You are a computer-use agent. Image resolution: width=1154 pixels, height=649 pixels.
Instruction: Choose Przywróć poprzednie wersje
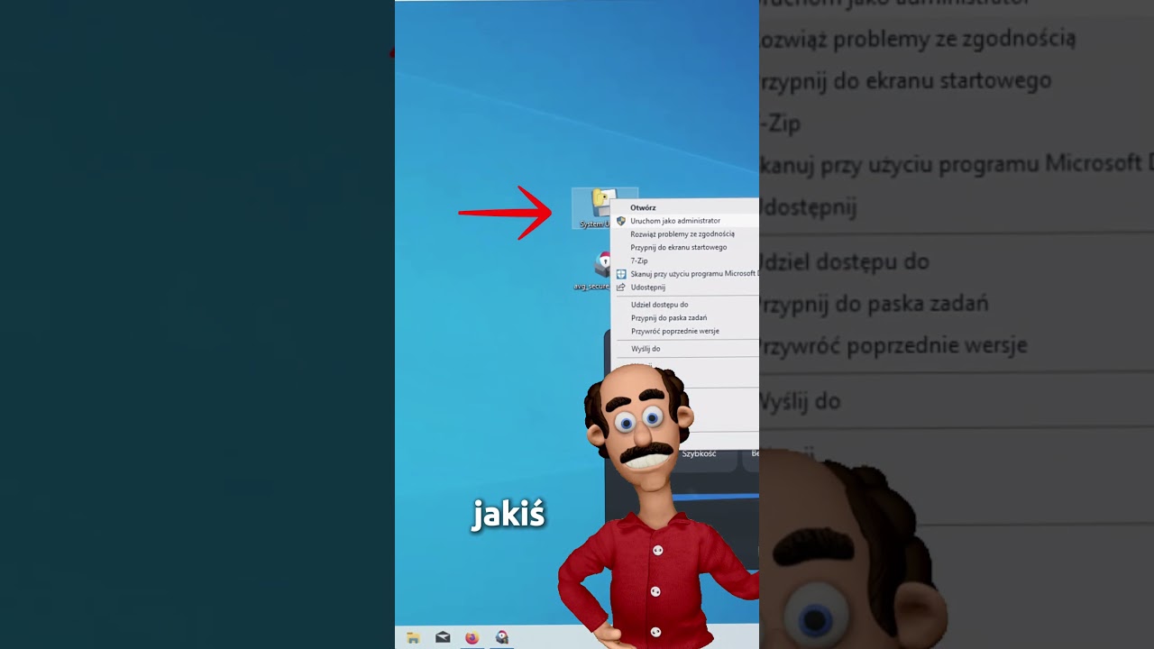point(675,331)
